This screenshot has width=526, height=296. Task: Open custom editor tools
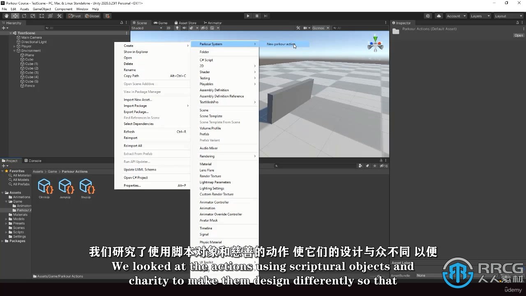(x=60, y=16)
